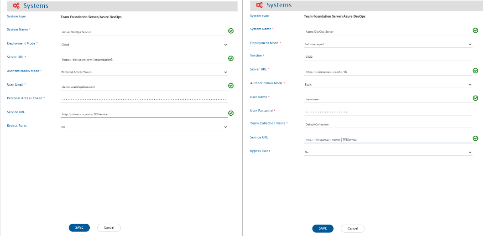Expand the Authentication Mode dropdown showing Personal Access Token
This screenshot has height=236, width=485.
point(144,72)
